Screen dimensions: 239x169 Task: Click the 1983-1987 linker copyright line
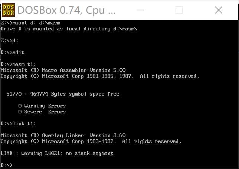[x=91, y=142]
